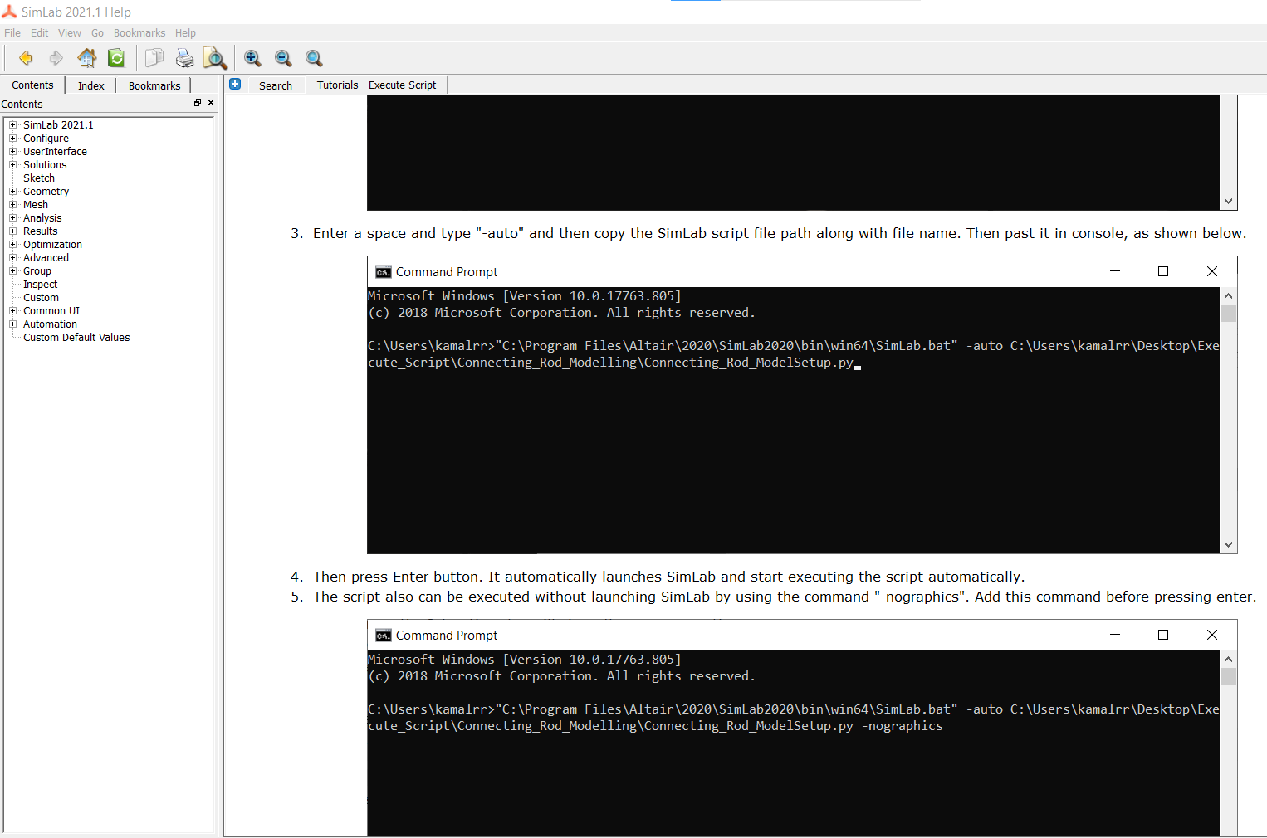Expand the Optimization tree node
This screenshot has height=838, width=1267.
13,245
